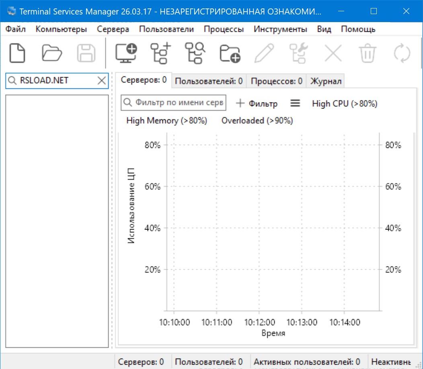423x369 pixels.
Task: Open the Журнал tab
Action: pyautogui.click(x=325, y=81)
